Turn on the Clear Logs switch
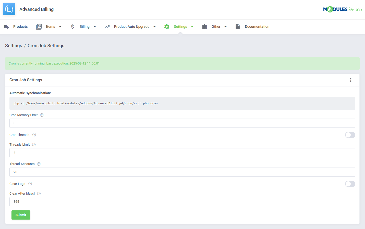This screenshot has width=365, height=229. [x=350, y=184]
